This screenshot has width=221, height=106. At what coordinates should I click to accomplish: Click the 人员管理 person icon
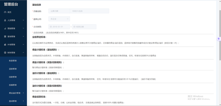coord(5,20)
